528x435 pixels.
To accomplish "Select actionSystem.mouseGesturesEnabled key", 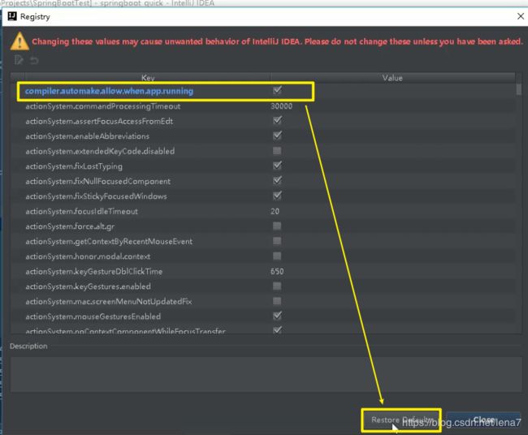I will [93, 317].
